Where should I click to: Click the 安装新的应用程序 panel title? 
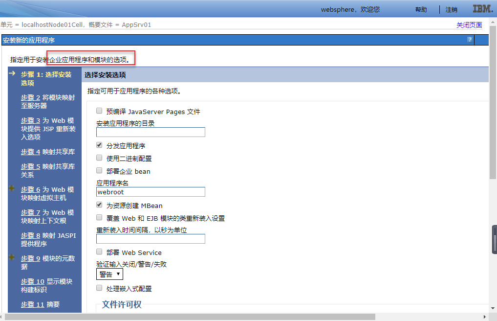coord(29,40)
